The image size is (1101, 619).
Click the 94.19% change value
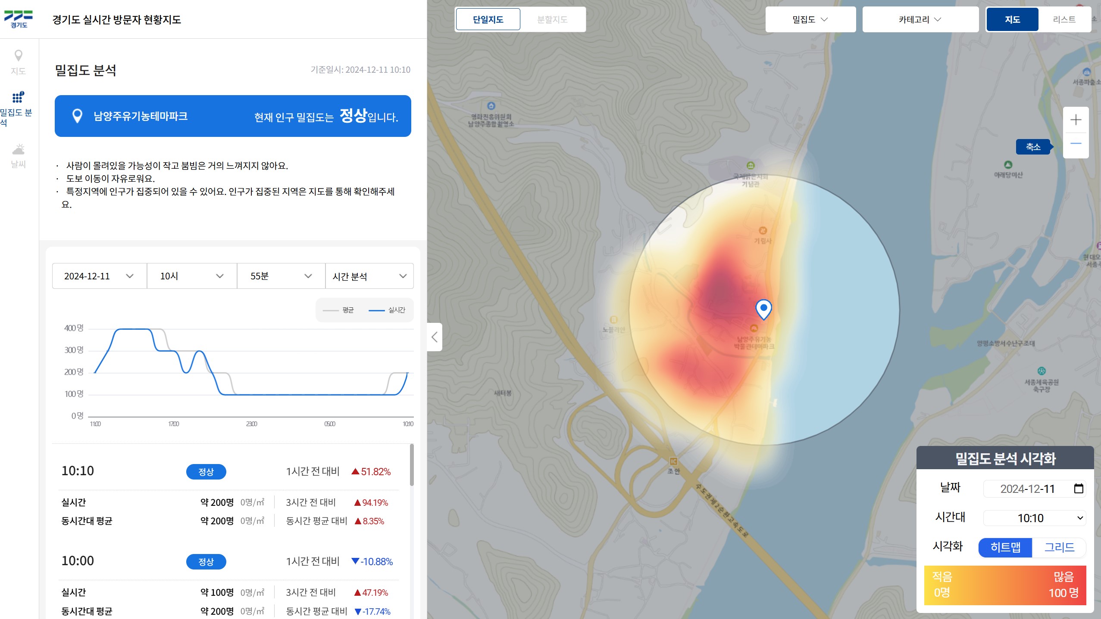click(375, 503)
